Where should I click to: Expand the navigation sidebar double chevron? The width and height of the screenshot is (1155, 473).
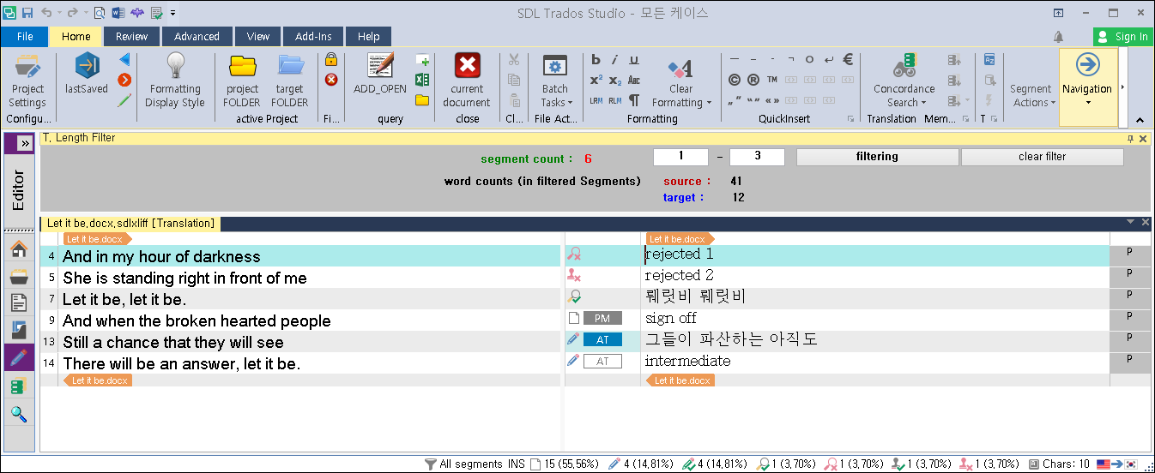coord(25,143)
